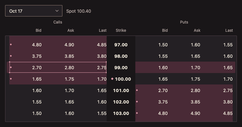The width and height of the screenshot is (242, 127).
Task: Click call last 2.75 at strike 99.00
Action: click(x=102, y=68)
